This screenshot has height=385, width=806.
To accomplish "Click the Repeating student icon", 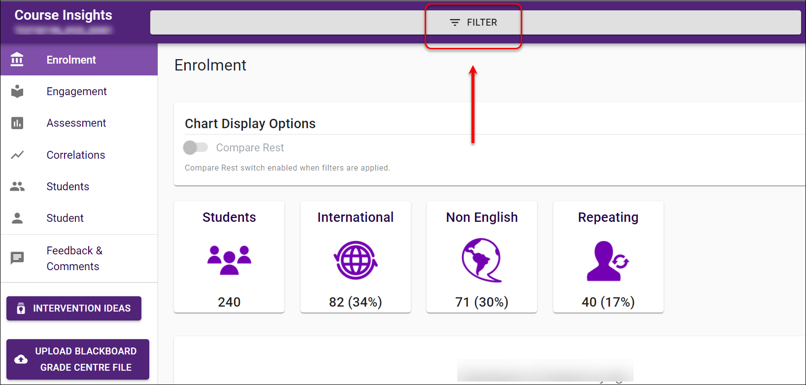I will point(607,261).
